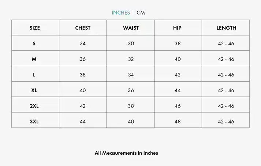Image resolution: width=261 pixels, height=166 pixels.
Task: Click the L size row label
Action: click(34, 75)
